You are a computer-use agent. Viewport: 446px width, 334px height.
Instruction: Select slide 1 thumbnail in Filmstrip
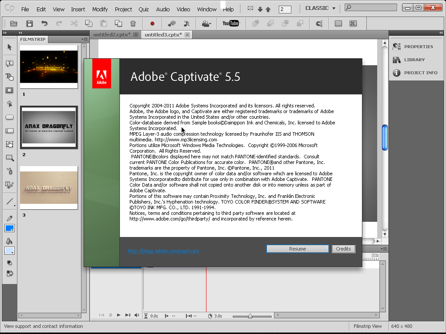coord(49,67)
